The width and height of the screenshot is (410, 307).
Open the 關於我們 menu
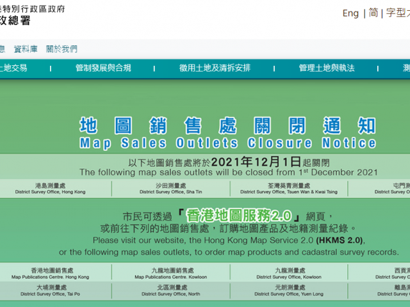(61, 49)
